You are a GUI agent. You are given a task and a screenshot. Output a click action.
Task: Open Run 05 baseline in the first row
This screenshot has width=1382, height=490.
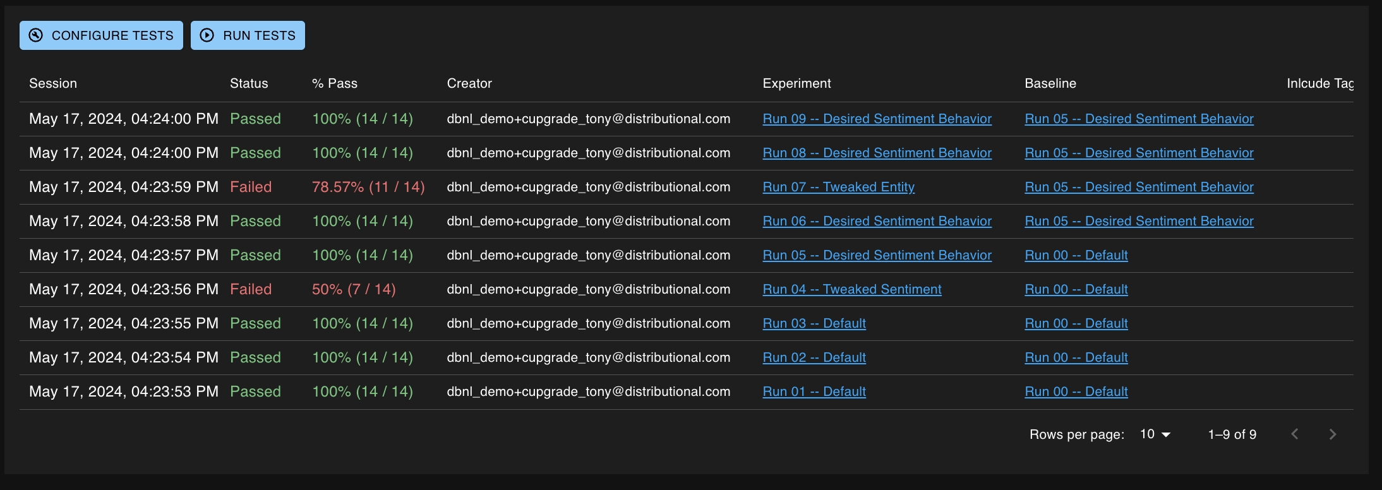1138,119
